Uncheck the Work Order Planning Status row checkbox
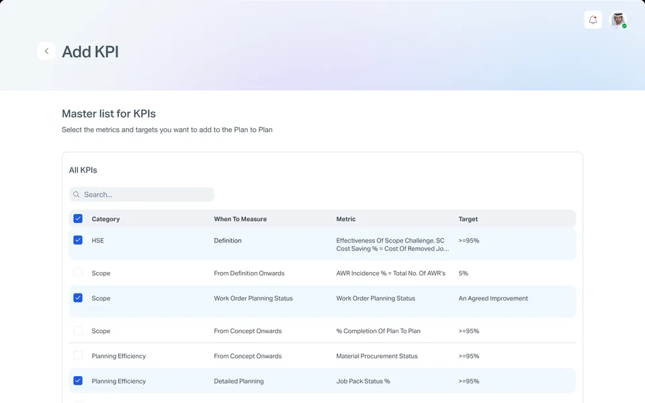The width and height of the screenshot is (645, 403). point(78,298)
